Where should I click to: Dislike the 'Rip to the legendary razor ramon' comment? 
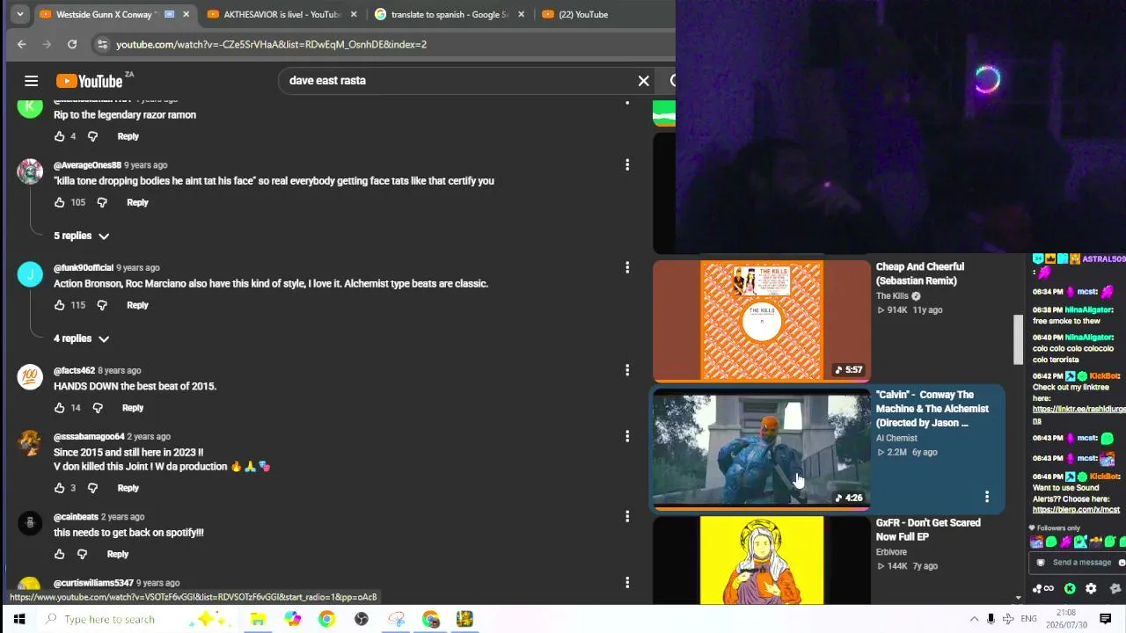click(x=92, y=136)
